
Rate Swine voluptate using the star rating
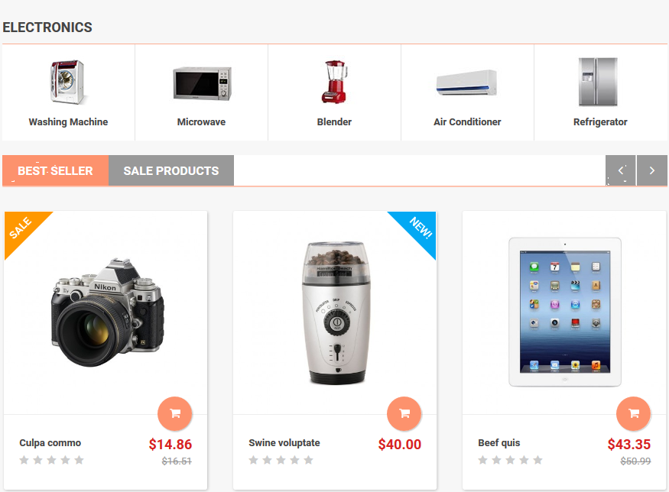[x=281, y=460]
